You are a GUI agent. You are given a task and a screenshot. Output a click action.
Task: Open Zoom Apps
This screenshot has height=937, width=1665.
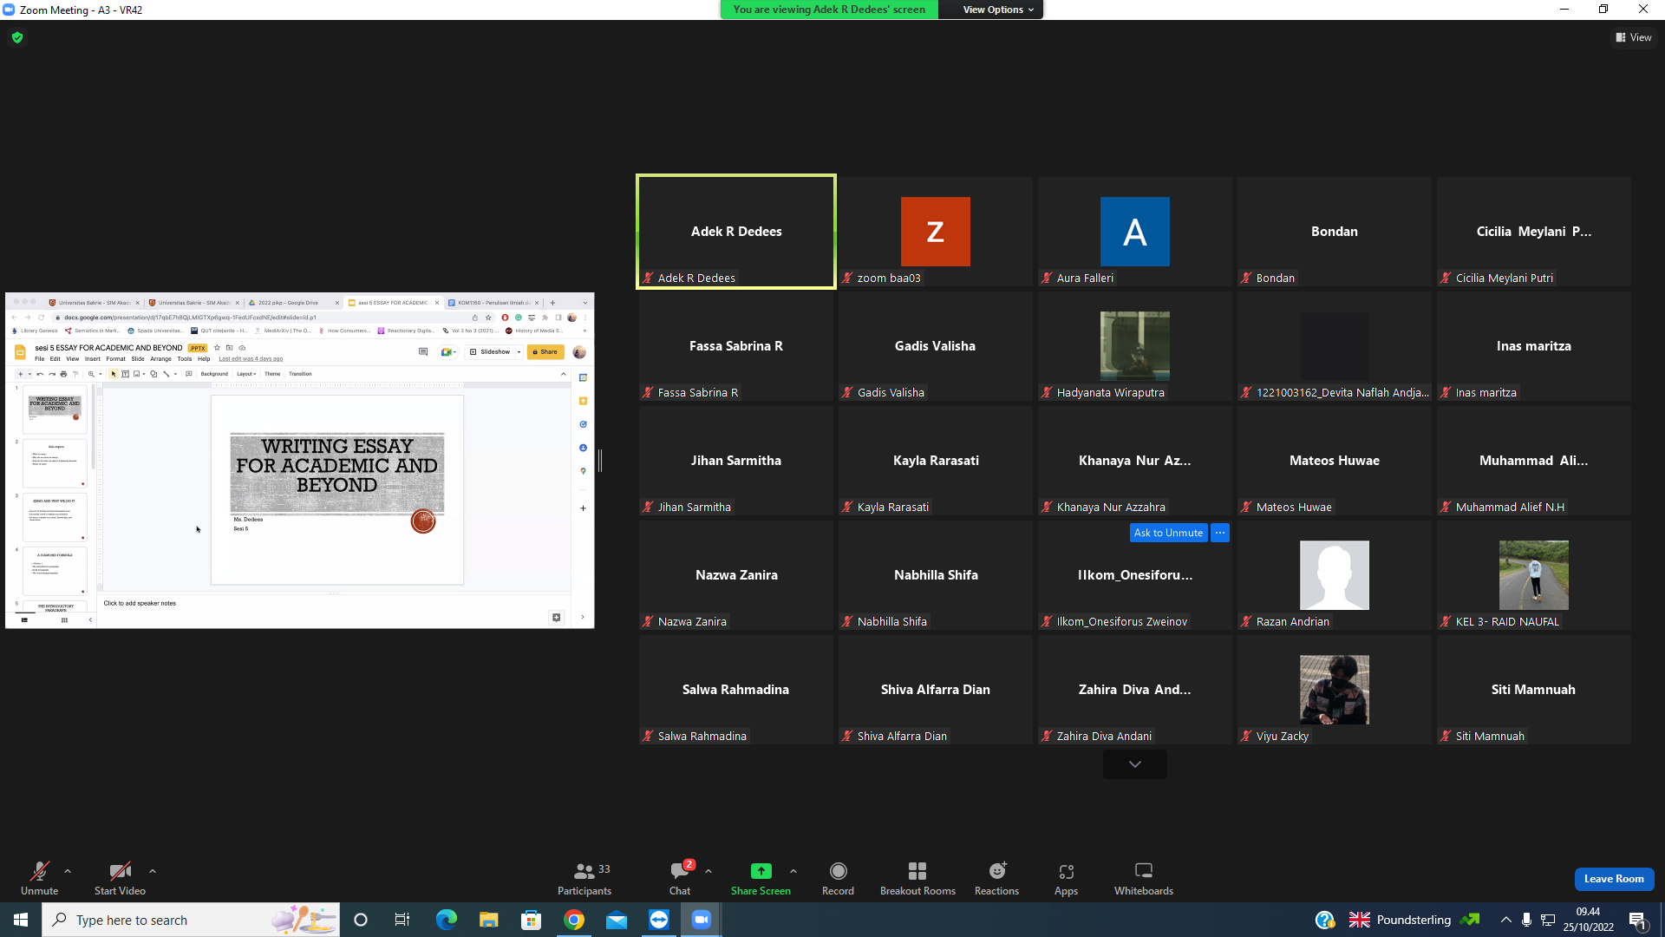tap(1066, 878)
